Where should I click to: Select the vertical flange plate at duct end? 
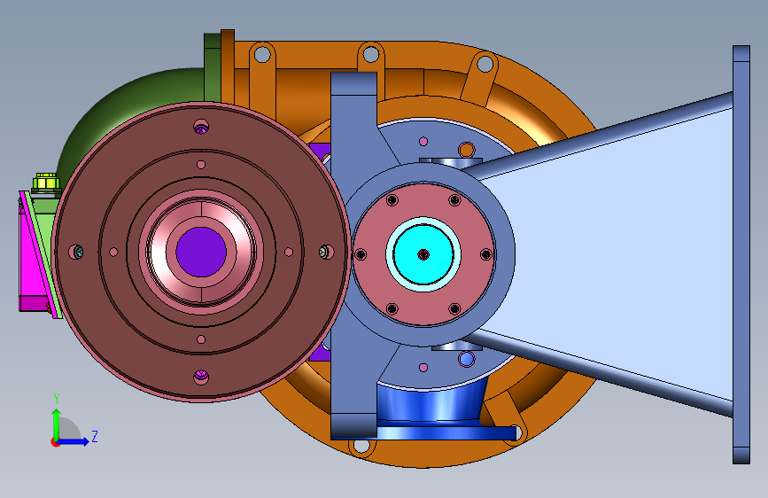point(741,254)
